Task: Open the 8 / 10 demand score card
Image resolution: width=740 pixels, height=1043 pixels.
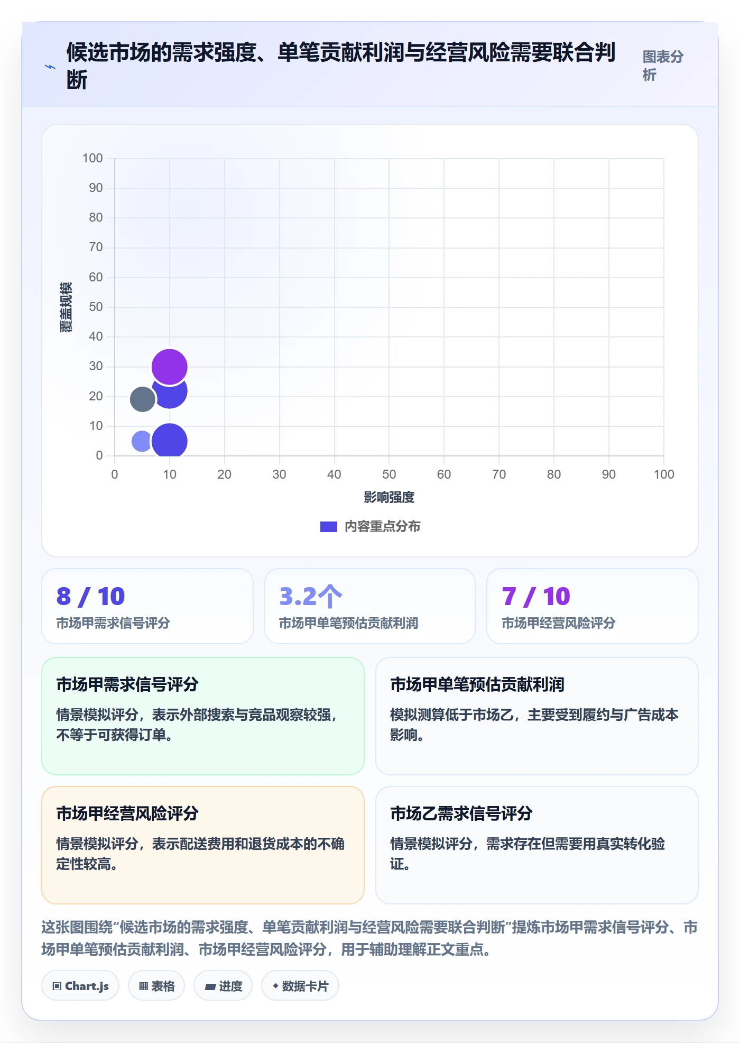Action: coord(147,606)
